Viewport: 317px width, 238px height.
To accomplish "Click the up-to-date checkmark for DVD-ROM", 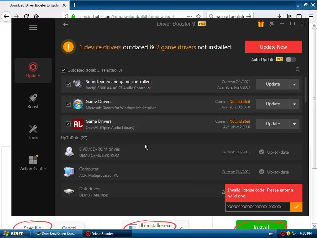I will [261, 152].
